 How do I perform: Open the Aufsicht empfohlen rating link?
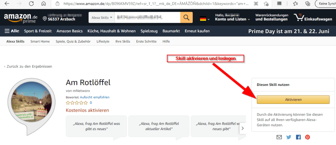[95, 97]
